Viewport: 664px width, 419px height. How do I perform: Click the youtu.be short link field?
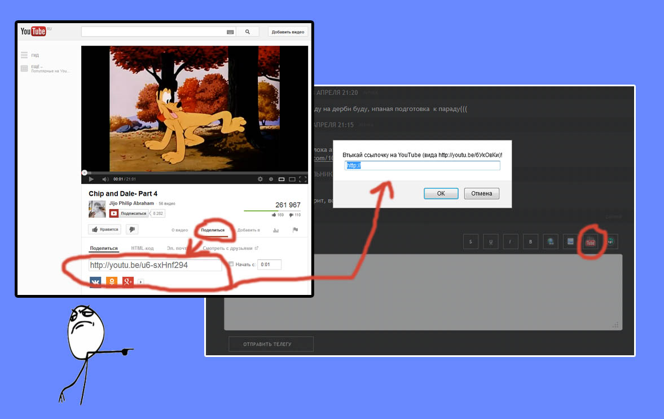point(155,266)
